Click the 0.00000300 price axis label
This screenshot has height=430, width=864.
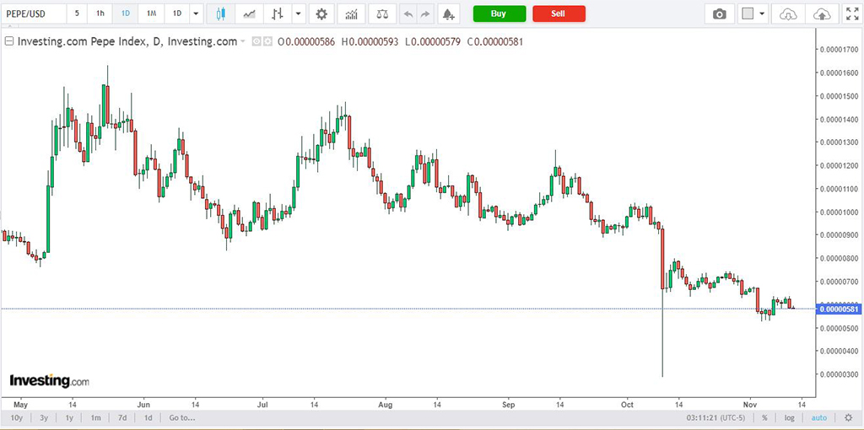[x=838, y=374]
